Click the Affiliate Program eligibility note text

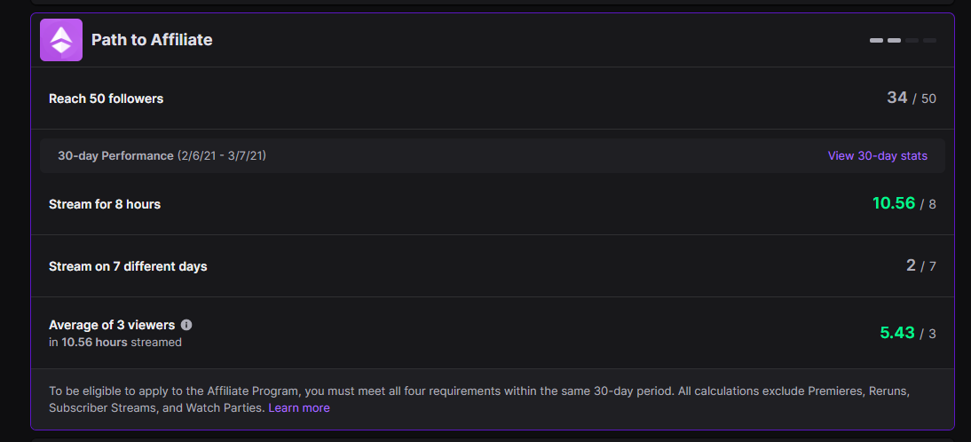tap(479, 391)
